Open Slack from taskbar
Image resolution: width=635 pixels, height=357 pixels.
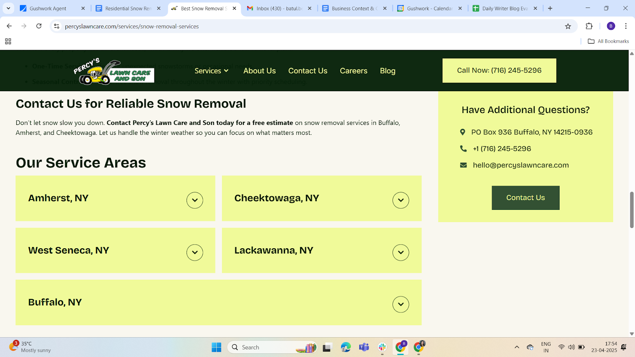pyautogui.click(x=382, y=347)
